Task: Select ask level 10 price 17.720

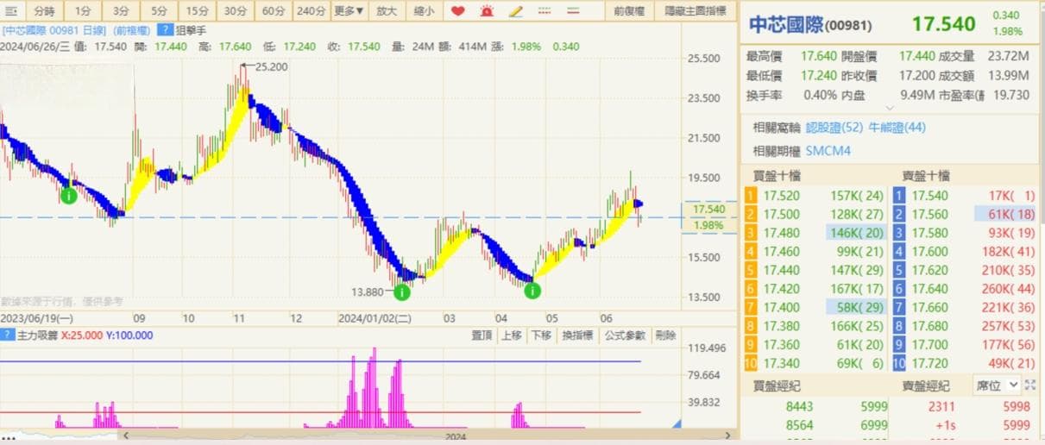Action: tap(929, 363)
